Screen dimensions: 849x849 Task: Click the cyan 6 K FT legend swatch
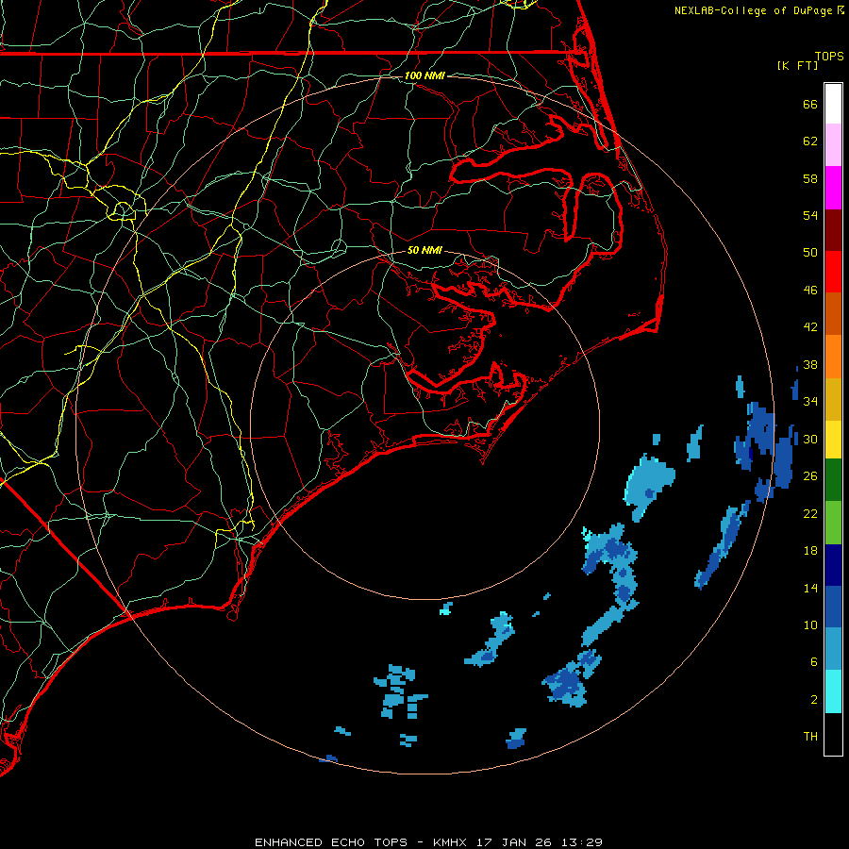[x=833, y=691]
